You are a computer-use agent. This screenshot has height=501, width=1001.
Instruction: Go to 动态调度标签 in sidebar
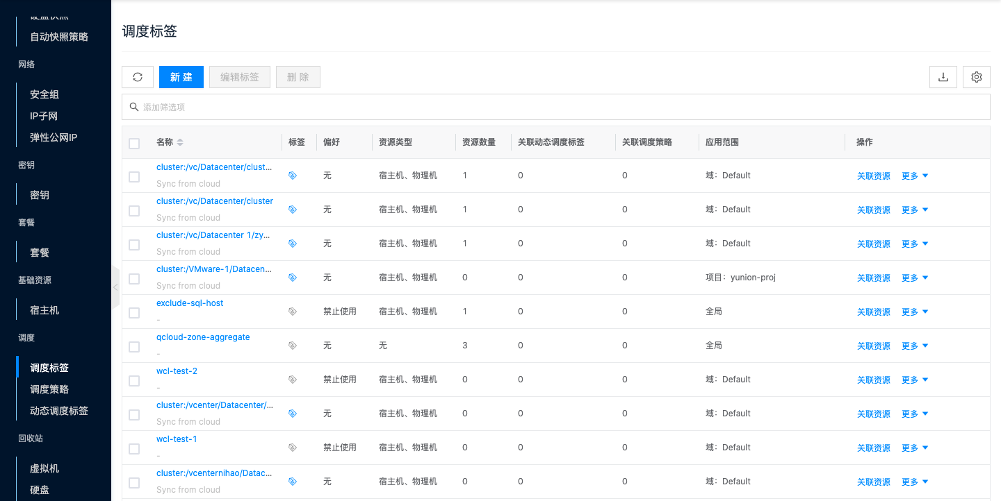59,411
